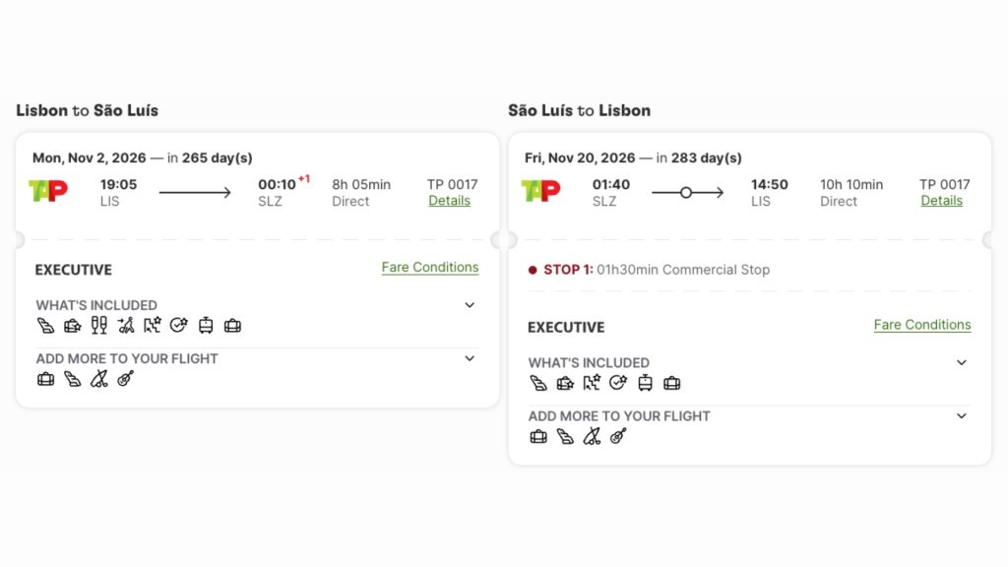Screen dimensions: 1008x567
Task: Click seat icon under outbound What's Included
Action: 45,325
